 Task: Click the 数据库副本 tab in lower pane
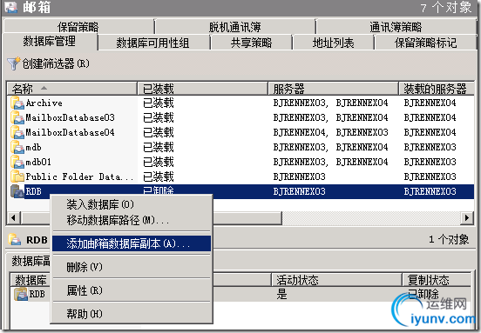click(30, 261)
